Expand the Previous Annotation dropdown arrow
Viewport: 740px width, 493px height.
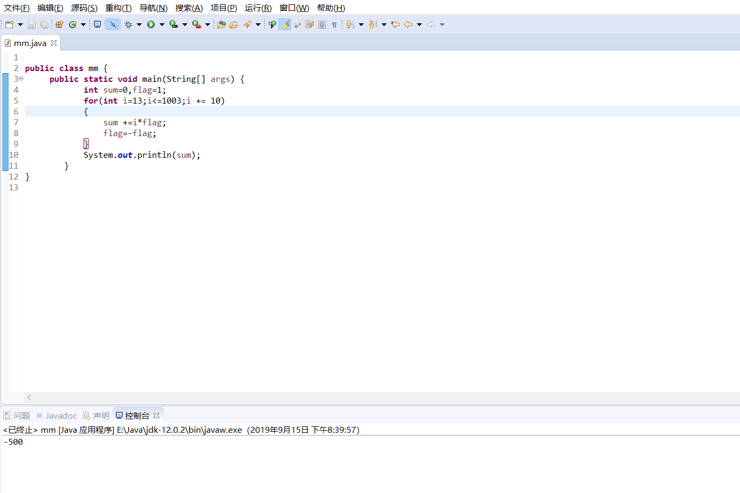(384, 24)
